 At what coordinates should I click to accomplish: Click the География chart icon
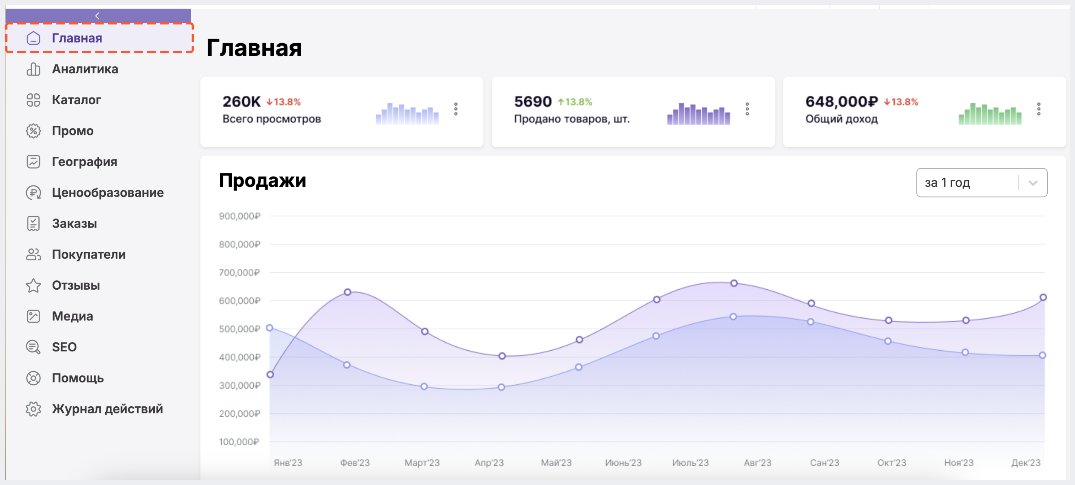pos(33,161)
